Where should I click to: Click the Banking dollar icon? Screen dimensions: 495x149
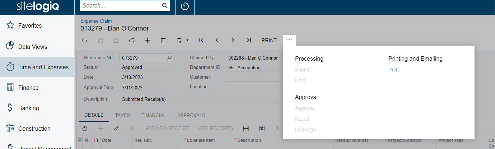pyautogui.click(x=10, y=108)
